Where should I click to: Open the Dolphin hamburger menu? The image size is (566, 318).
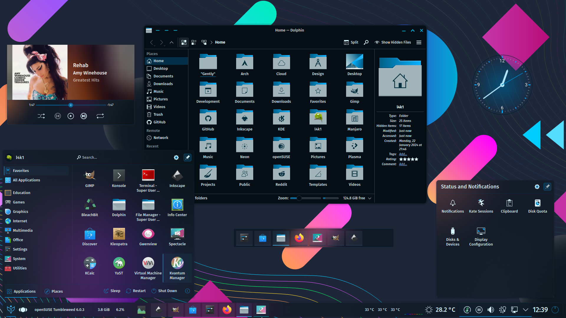[419, 42]
